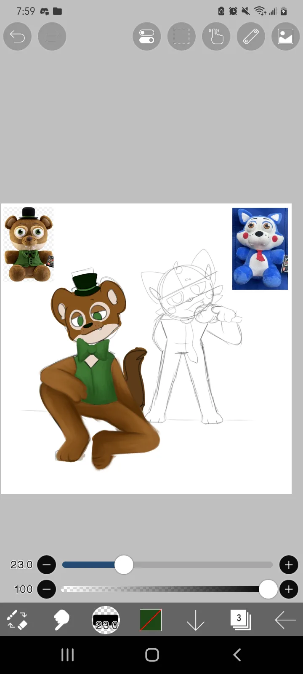Screen dimensions: 303x674
Task: Tap the opacity value 100
Action: 23,589
